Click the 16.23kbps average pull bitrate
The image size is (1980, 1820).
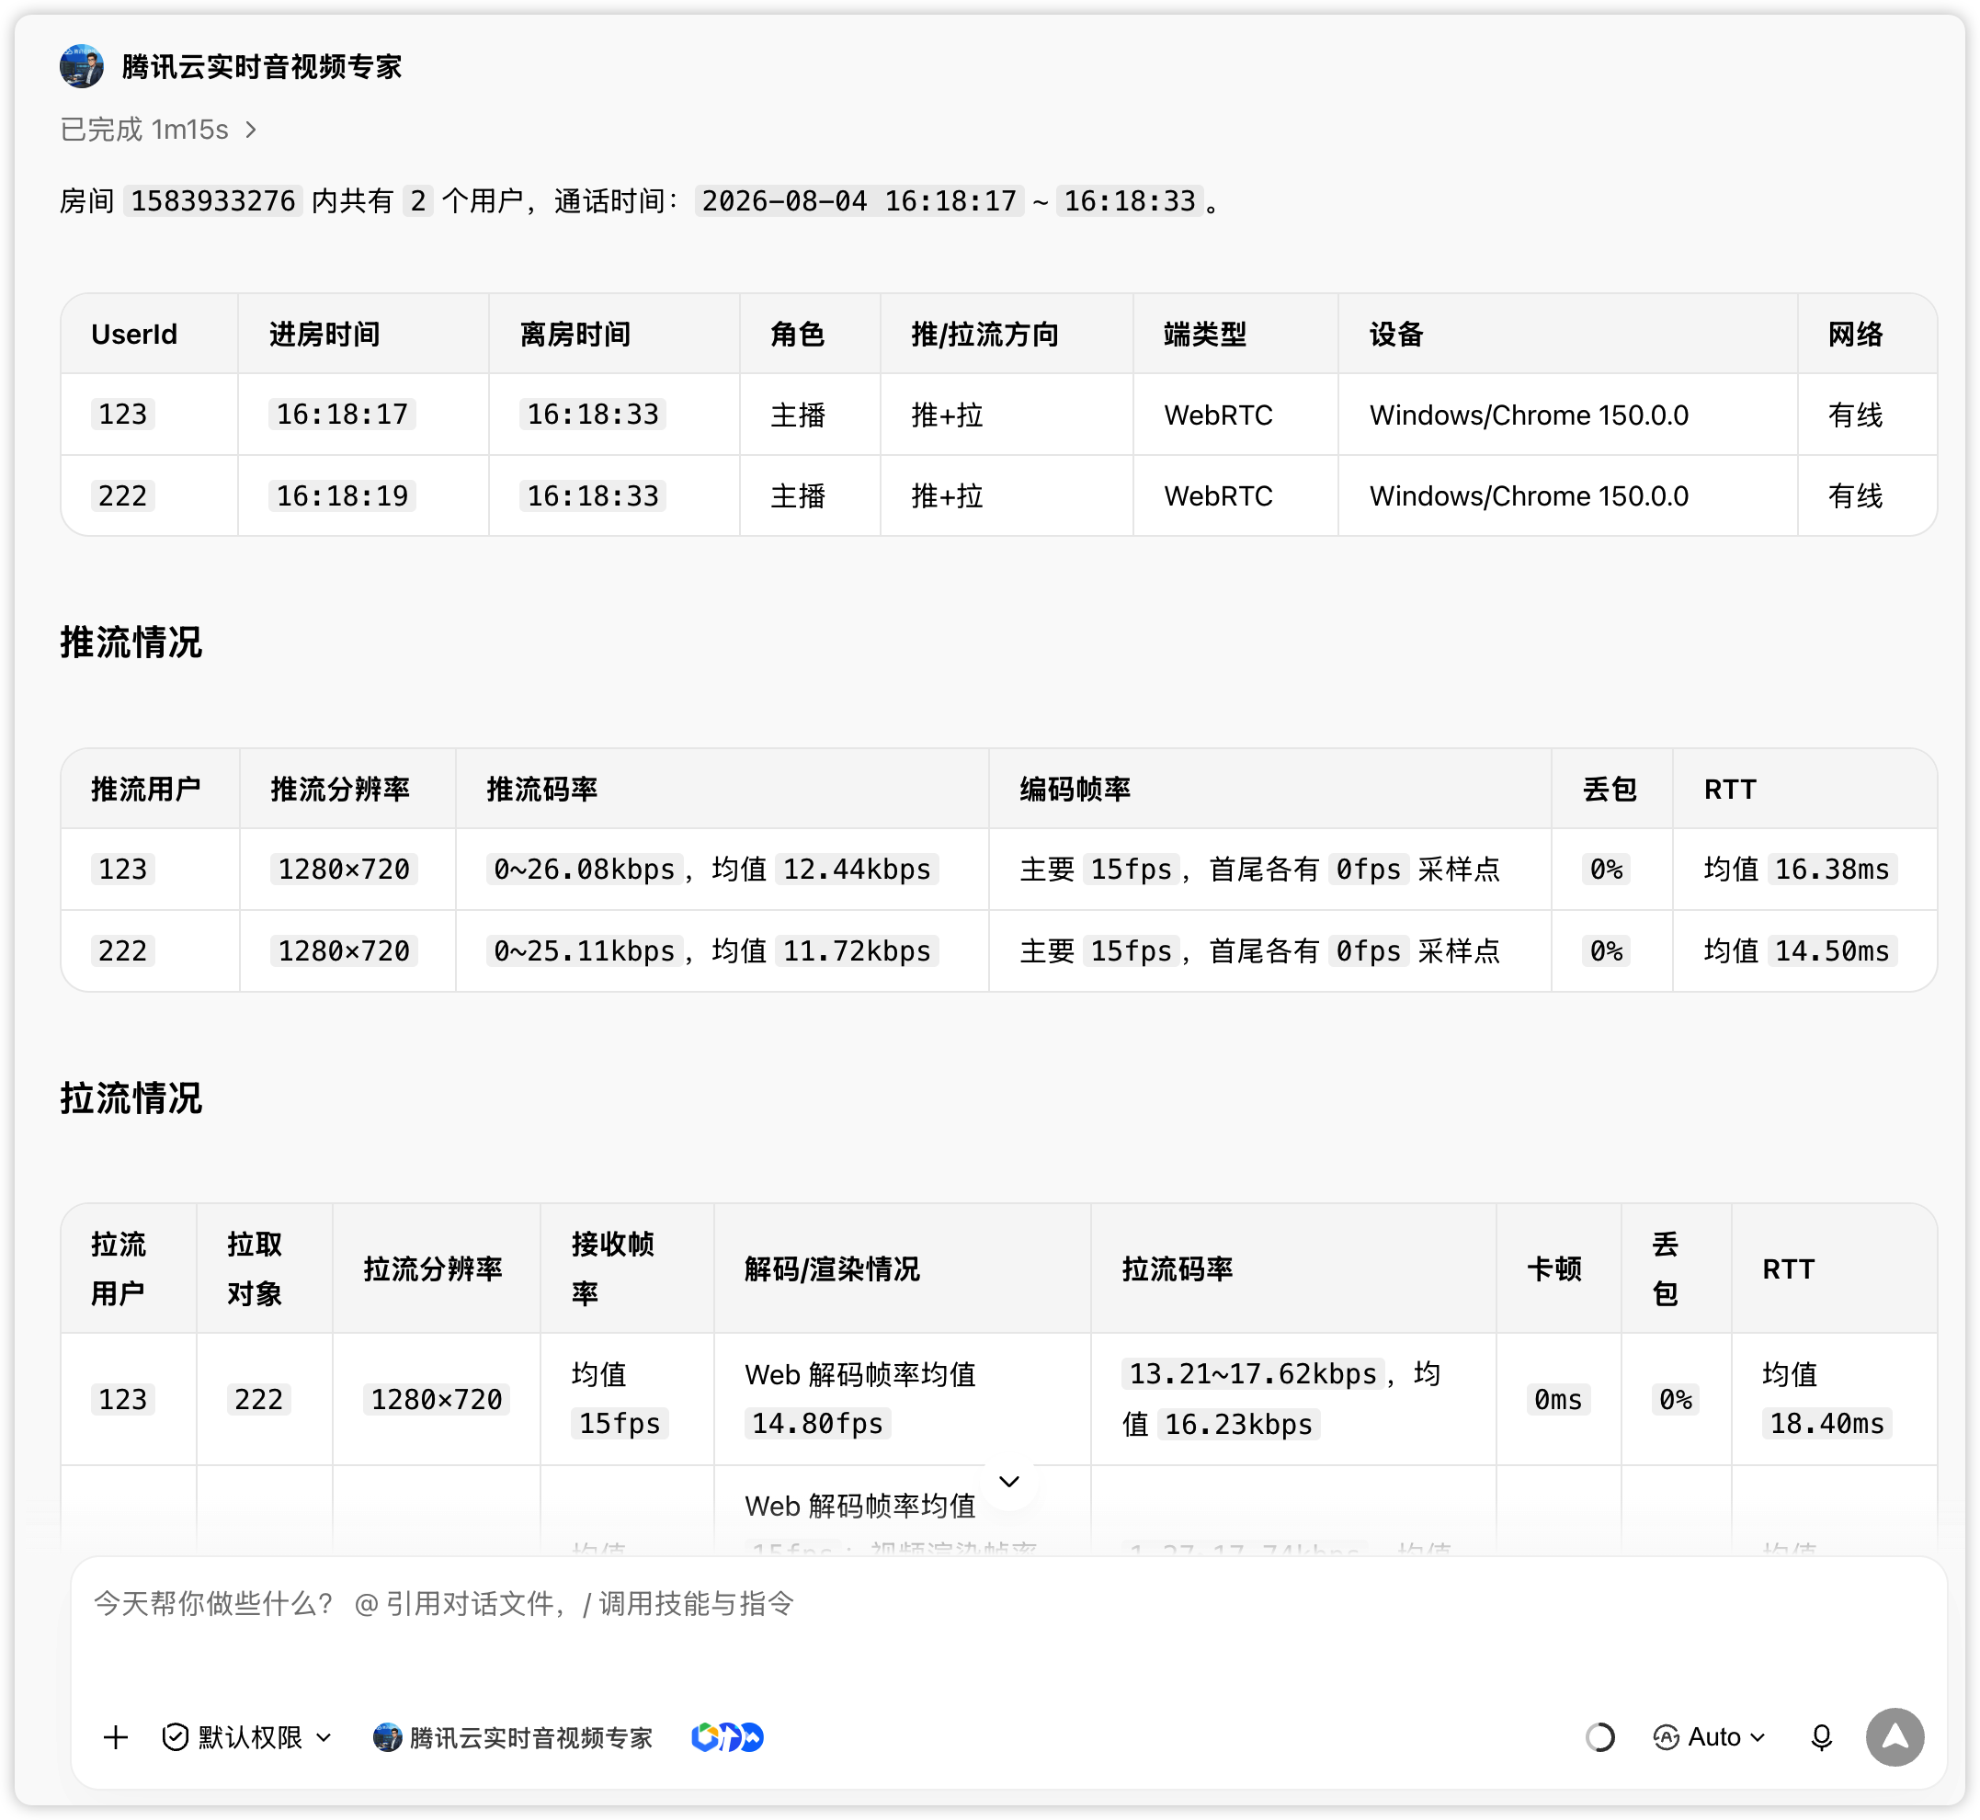(1238, 1424)
